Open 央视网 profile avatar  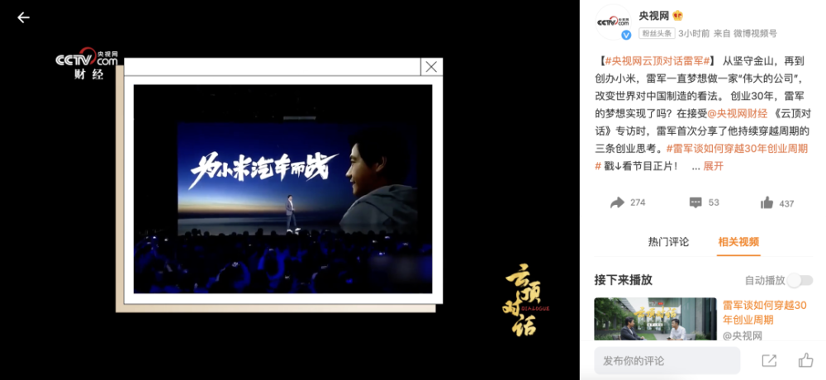613,22
